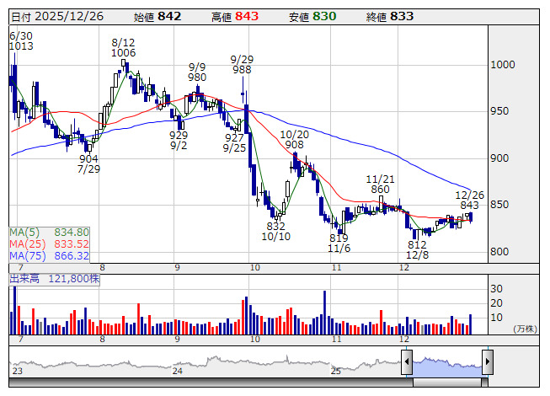The height and width of the screenshot is (396, 550).
Task: Click the 20 volume axis label
Action: pyautogui.click(x=496, y=303)
